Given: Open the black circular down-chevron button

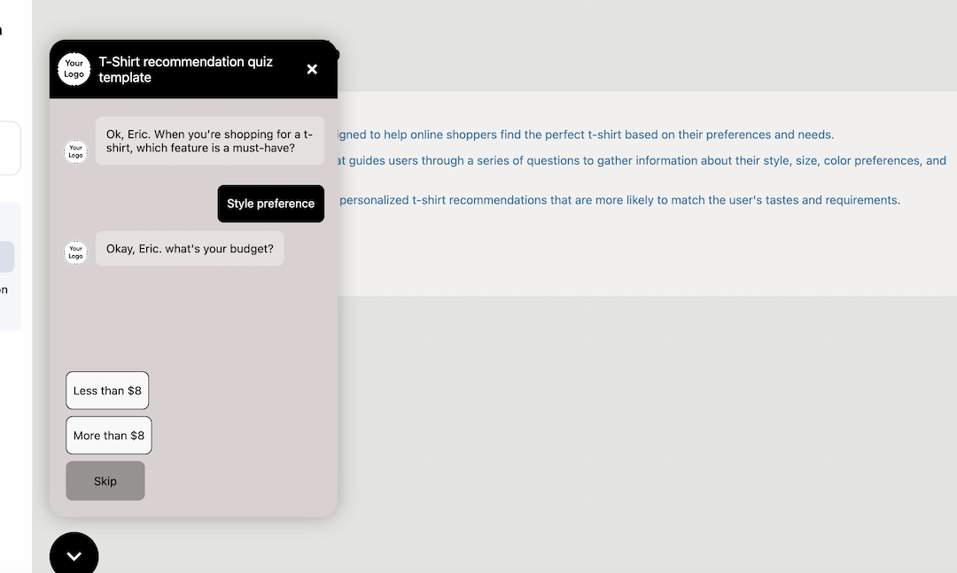Looking at the screenshot, I should (x=74, y=554).
